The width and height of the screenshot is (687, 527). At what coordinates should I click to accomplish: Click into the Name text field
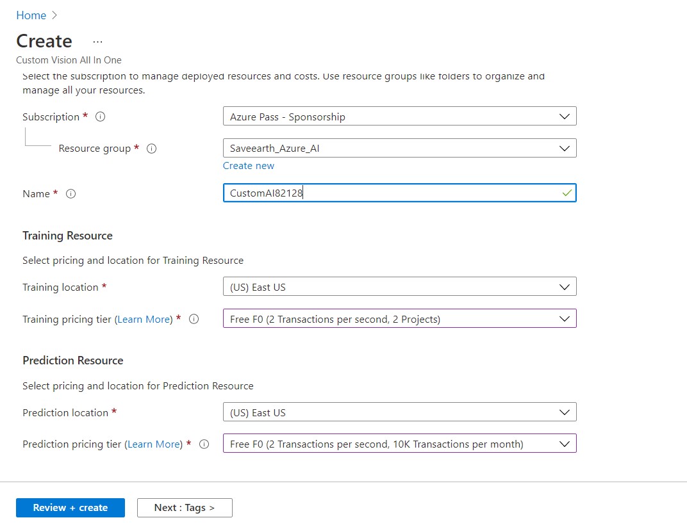[x=385, y=193]
